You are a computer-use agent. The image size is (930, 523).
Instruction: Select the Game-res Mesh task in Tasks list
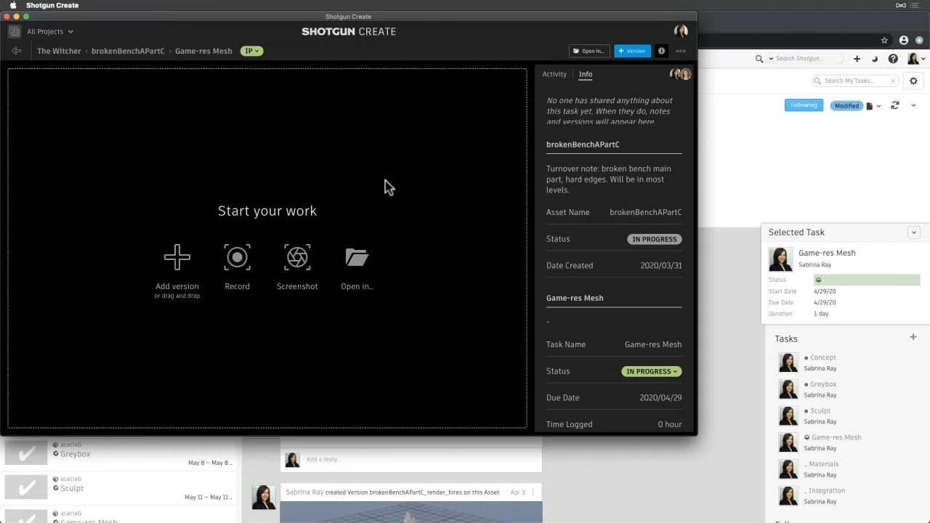[836, 437]
